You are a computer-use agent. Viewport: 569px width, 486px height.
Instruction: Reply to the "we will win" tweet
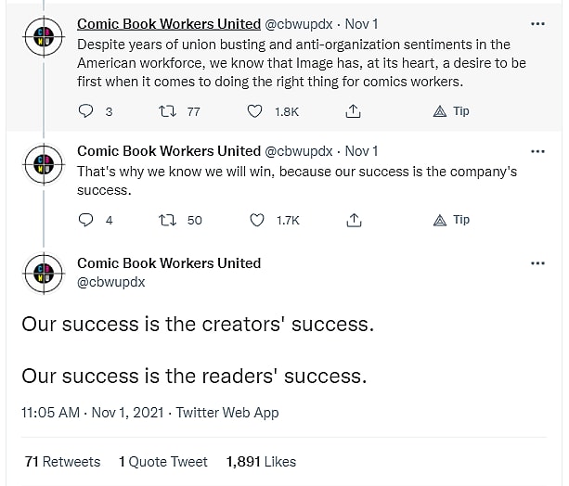point(86,220)
